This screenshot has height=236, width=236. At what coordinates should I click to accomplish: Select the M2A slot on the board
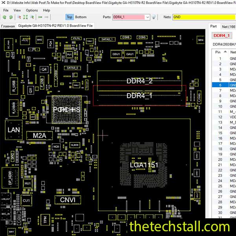39,136
